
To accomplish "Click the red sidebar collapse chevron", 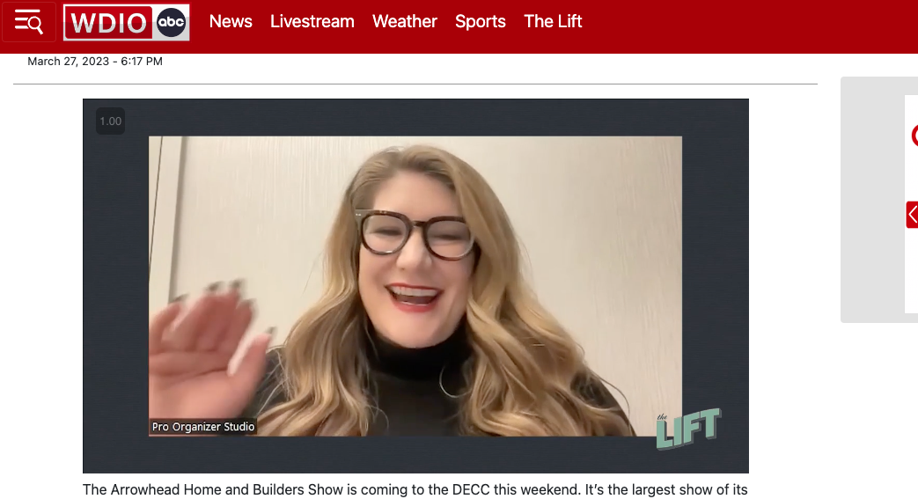I will click(912, 215).
